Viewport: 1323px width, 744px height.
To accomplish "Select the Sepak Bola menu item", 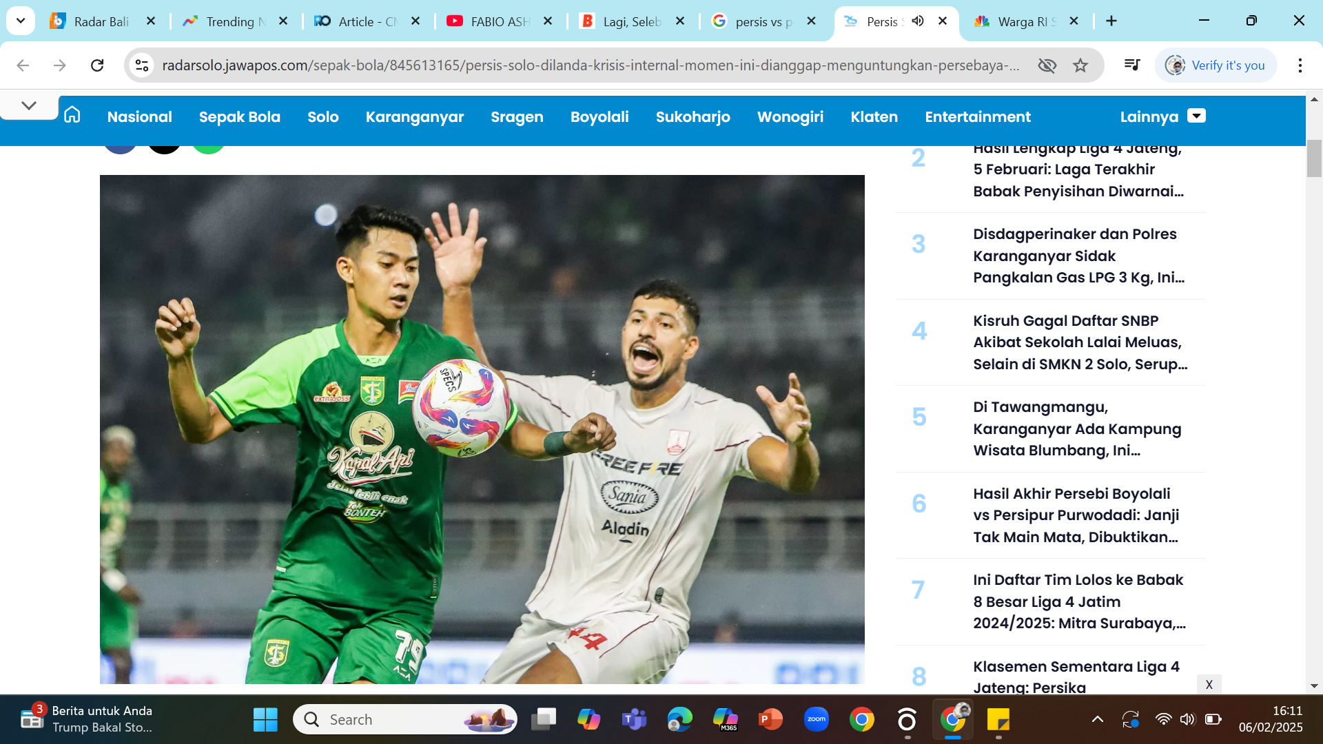I will pos(240,116).
